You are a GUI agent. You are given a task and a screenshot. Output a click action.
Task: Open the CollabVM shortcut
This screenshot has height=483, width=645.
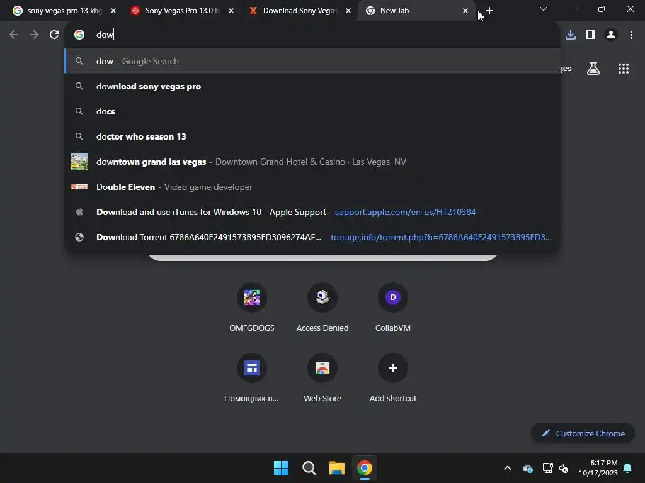(393, 307)
